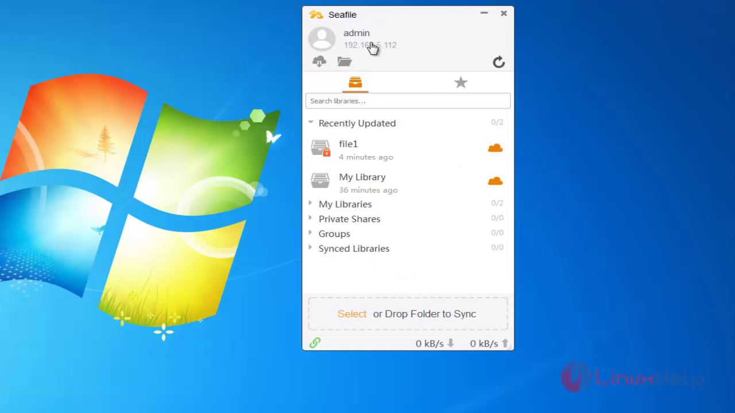Click the '36 minutes ago' timestamp
This screenshot has height=413, width=735.
pos(368,190)
